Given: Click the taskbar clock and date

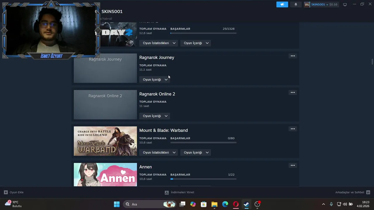Looking at the screenshot, I should point(363,204).
